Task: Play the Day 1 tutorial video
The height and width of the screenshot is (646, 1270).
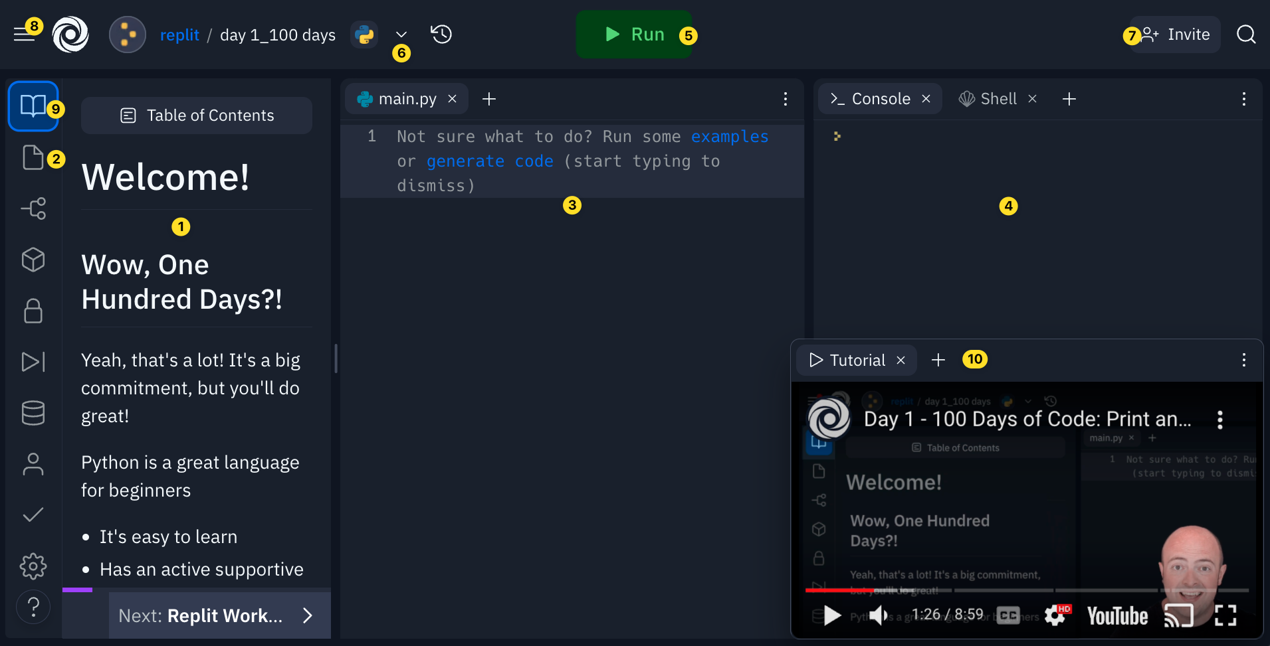Action: click(x=832, y=615)
